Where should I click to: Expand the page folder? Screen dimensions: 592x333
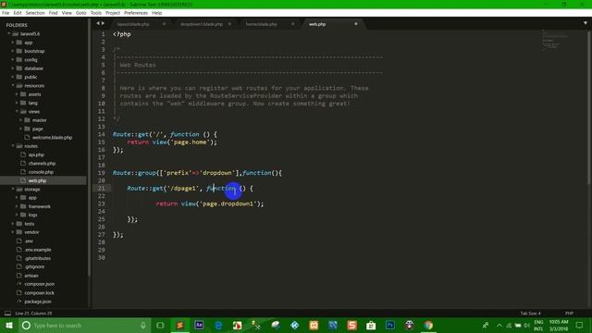click(x=20, y=129)
